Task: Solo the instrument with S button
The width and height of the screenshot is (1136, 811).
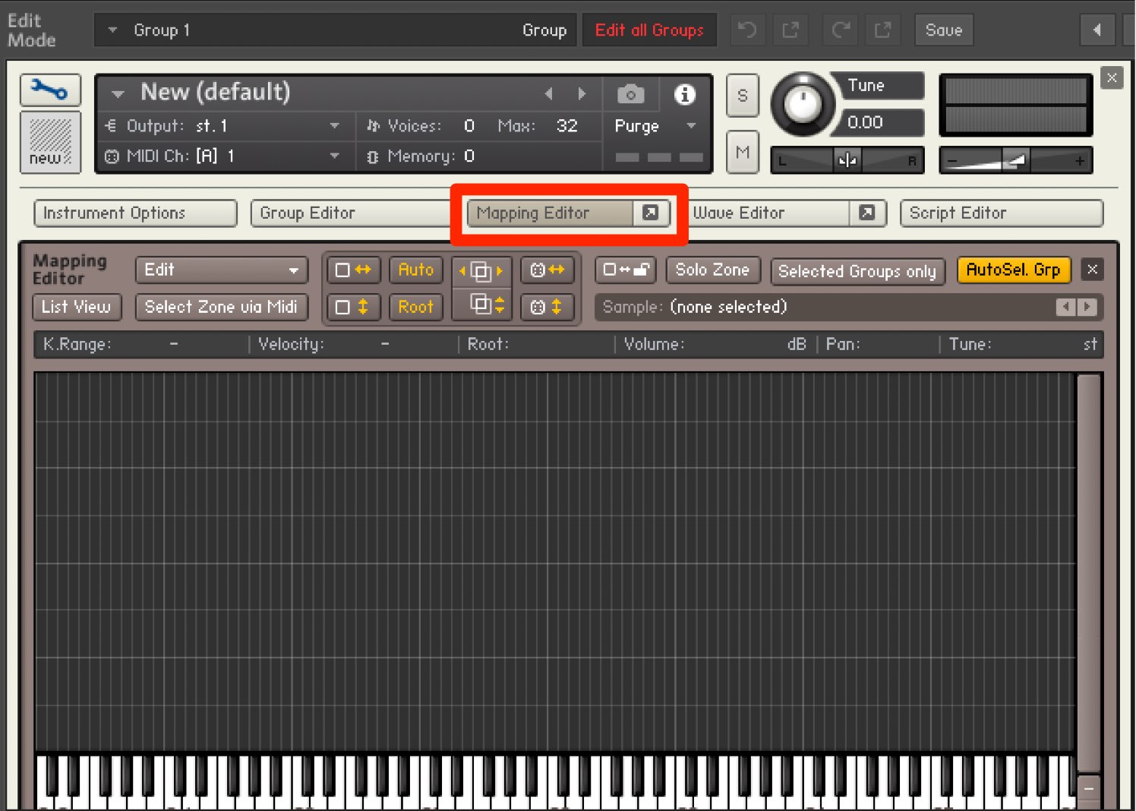Action: click(x=743, y=96)
